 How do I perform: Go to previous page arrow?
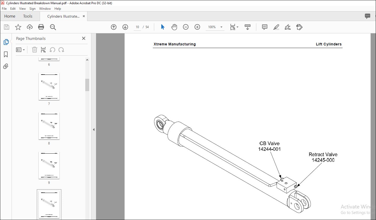pyautogui.click(x=114, y=27)
